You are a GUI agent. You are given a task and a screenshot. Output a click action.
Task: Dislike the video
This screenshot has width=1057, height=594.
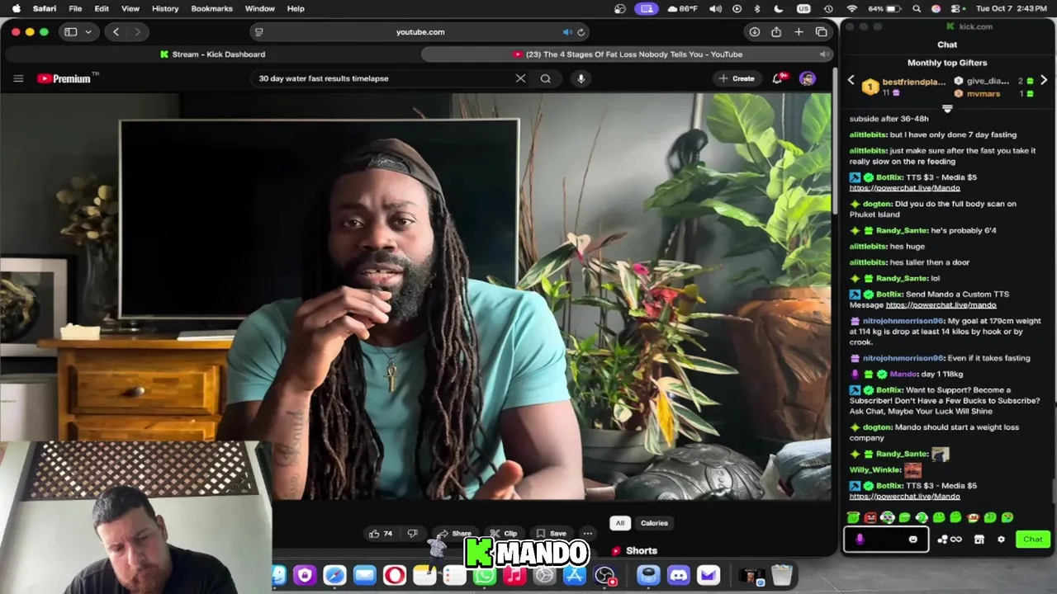[x=412, y=534]
